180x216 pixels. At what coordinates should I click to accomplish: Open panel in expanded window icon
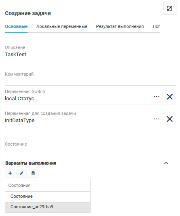click(169, 8)
